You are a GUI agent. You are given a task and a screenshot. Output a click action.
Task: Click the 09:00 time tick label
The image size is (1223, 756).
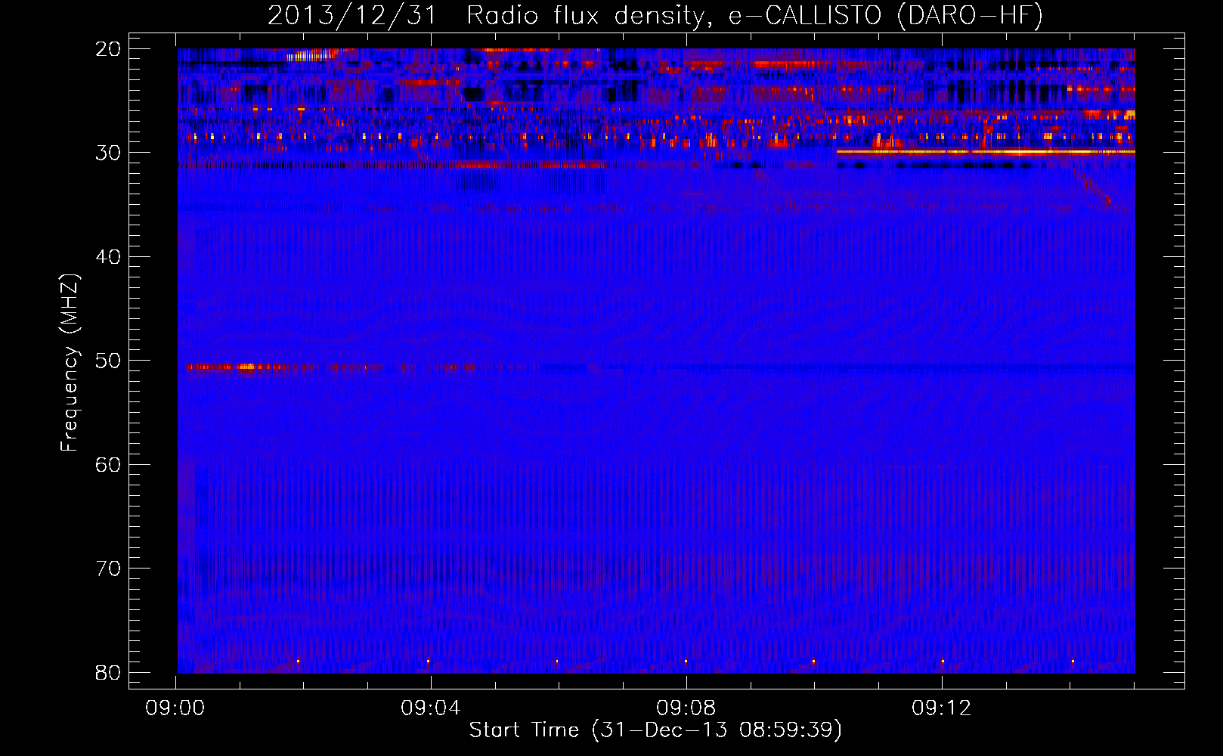pyautogui.click(x=175, y=708)
